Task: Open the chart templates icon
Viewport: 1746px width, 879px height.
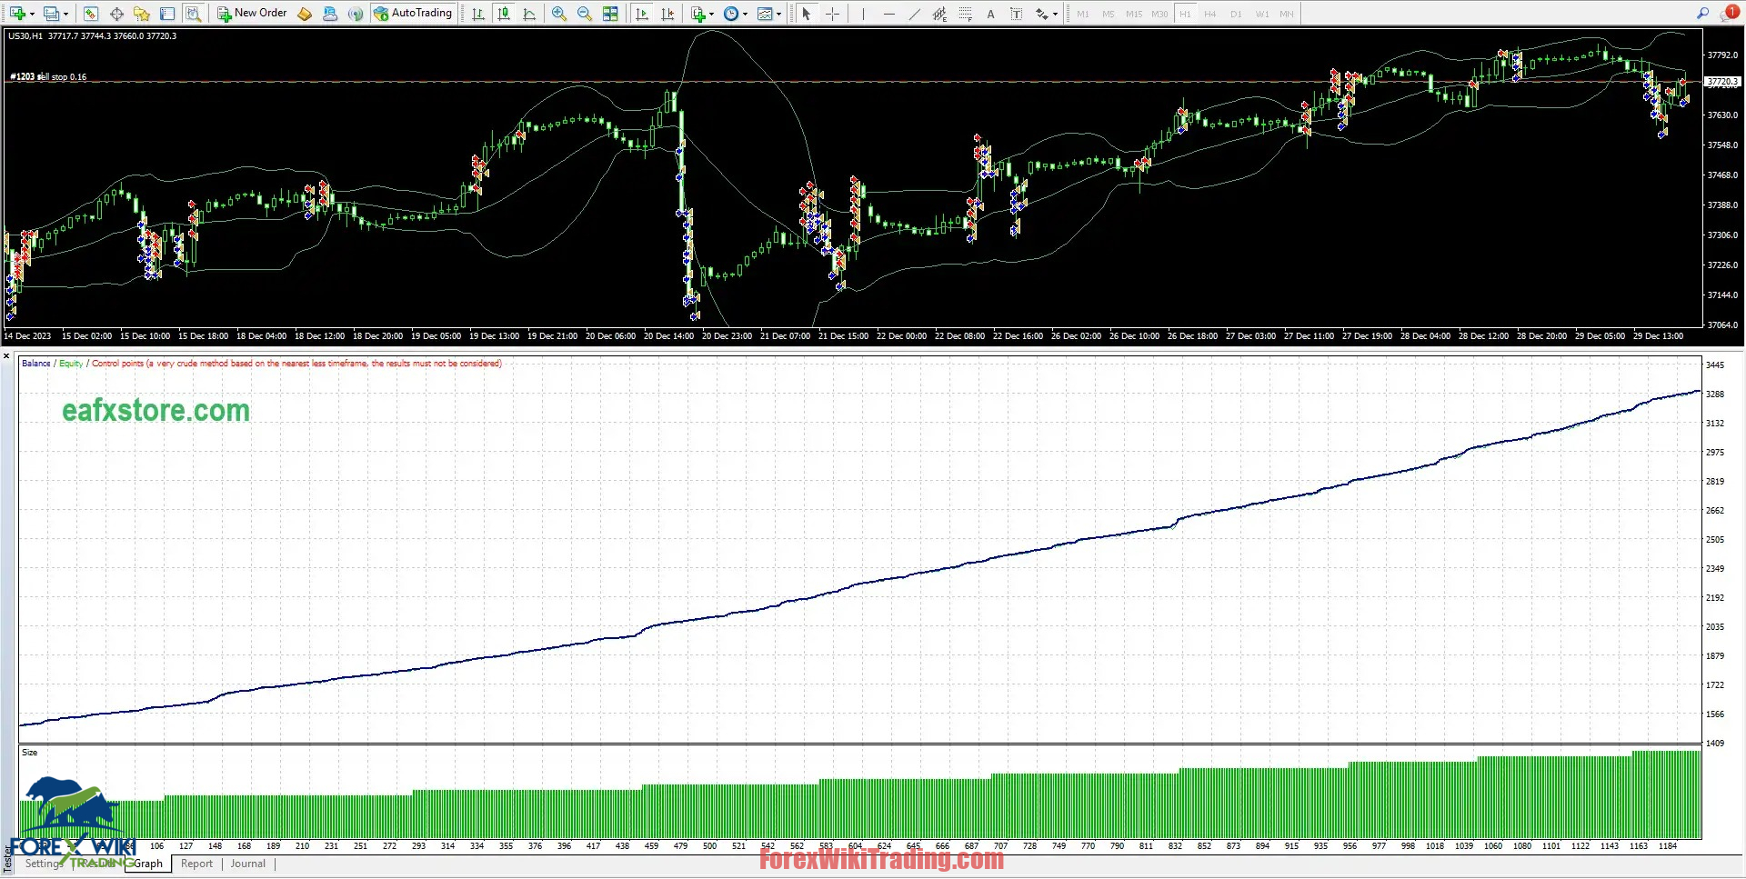Action: [765, 14]
